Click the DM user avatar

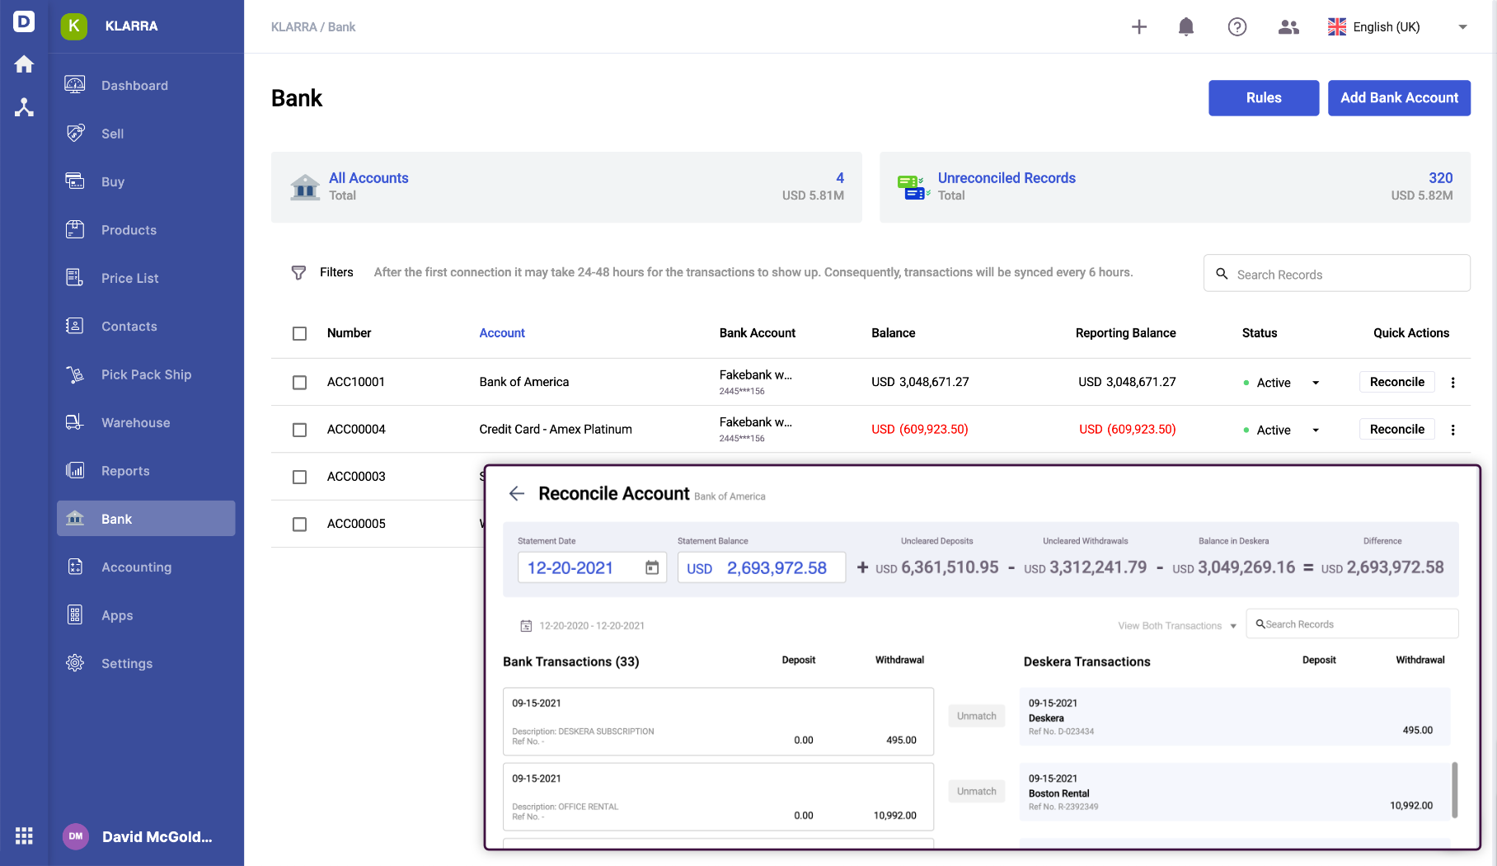76,836
